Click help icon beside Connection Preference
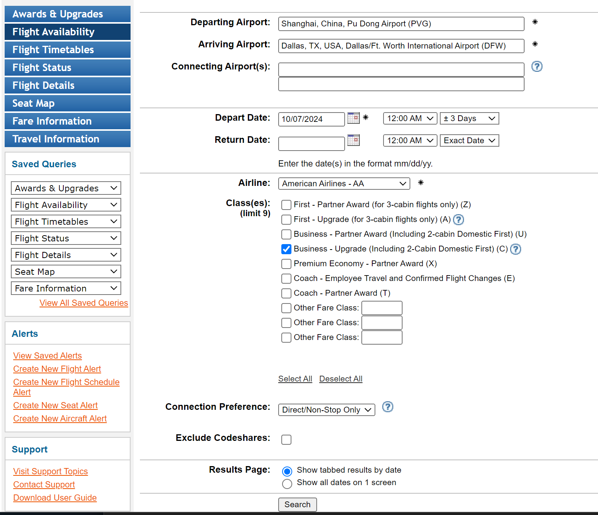Viewport: 598px width, 515px height. [x=387, y=407]
